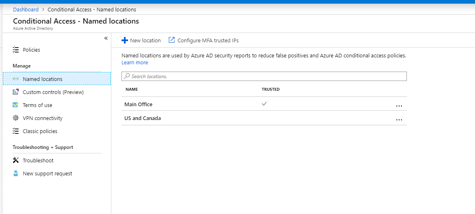Image resolution: width=475 pixels, height=214 pixels.
Task: Click the Manage section heading
Action: point(22,66)
